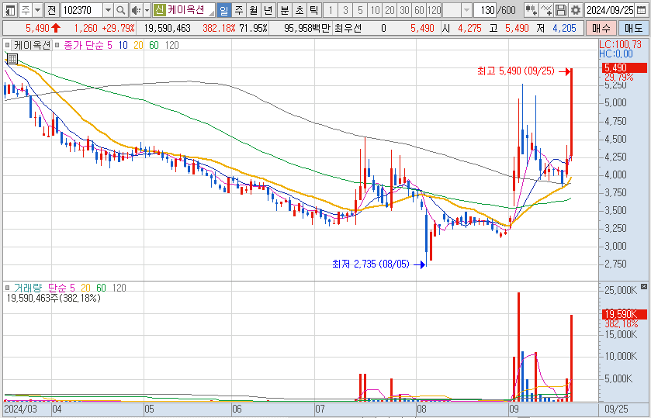
Task: Click the 시 4,275 opening price
Action: pos(460,28)
